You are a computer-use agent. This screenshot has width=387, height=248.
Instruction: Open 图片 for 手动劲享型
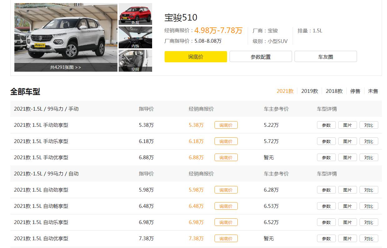348,125
